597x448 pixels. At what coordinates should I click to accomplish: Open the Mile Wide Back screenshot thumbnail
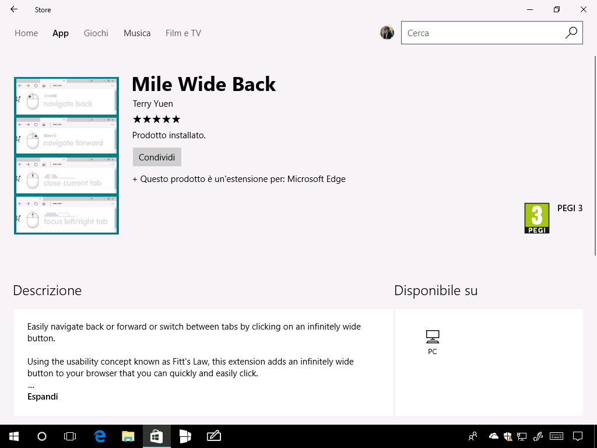click(x=66, y=155)
